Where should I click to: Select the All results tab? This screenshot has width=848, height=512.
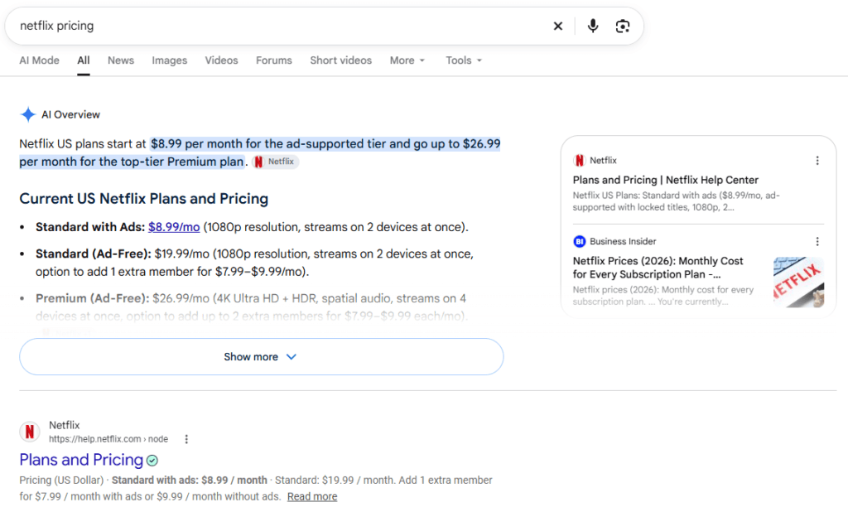(84, 60)
